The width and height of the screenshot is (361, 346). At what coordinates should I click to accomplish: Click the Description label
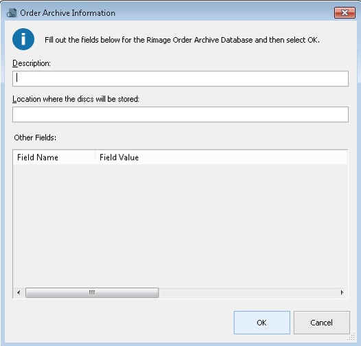(32, 63)
